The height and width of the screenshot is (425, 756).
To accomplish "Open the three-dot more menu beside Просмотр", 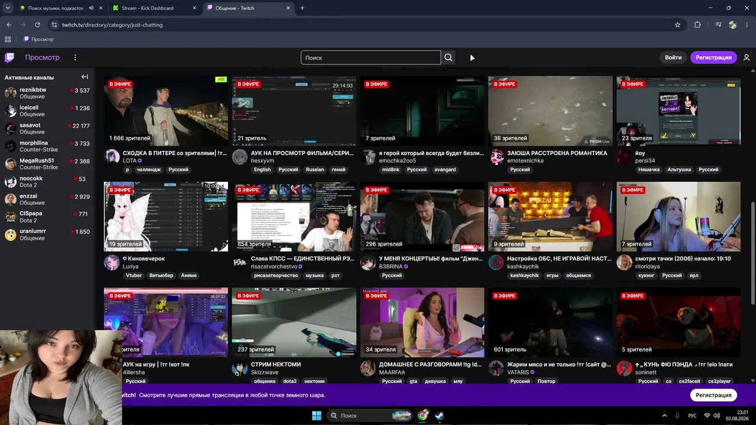I will click(75, 57).
